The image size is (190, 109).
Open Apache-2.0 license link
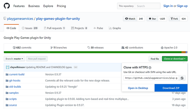pyautogui.click(x=169, y=48)
